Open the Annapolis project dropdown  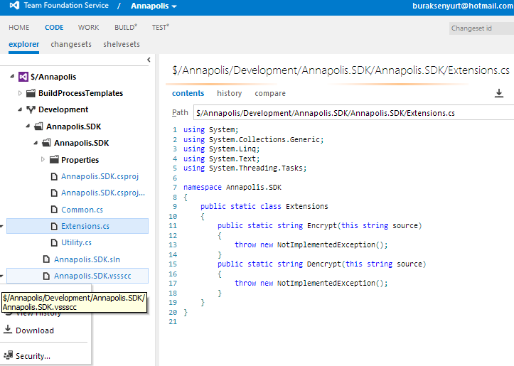[154, 6]
